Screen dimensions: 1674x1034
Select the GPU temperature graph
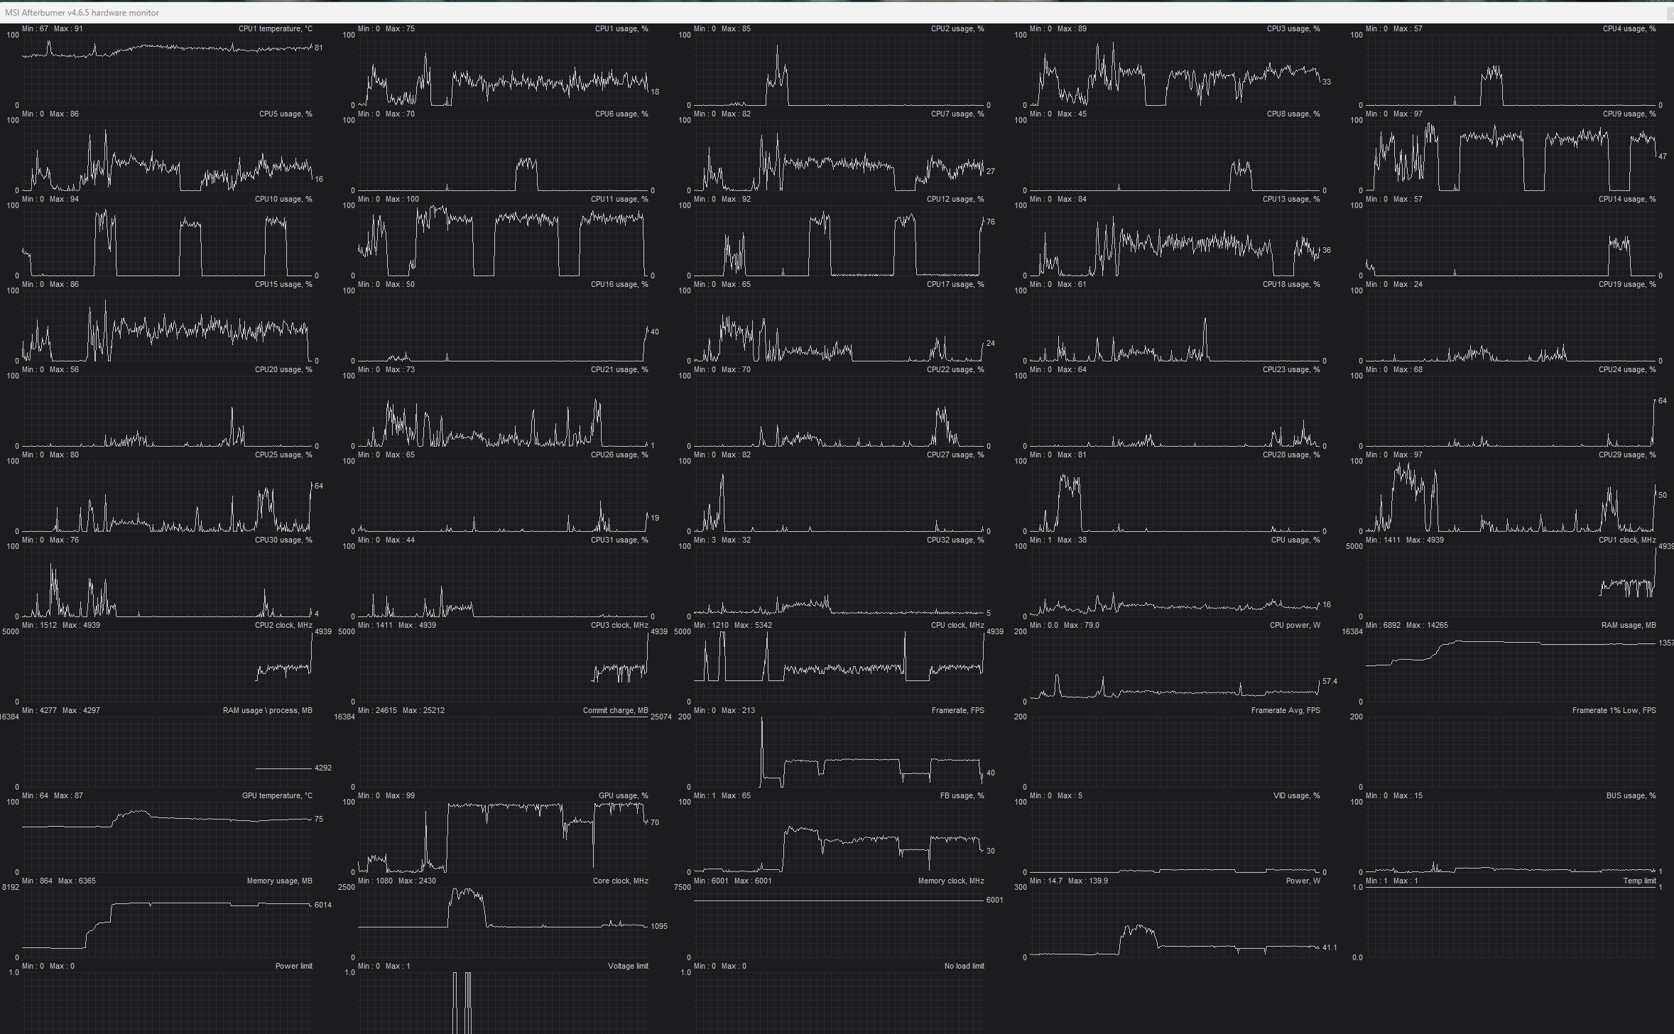pyautogui.click(x=167, y=837)
